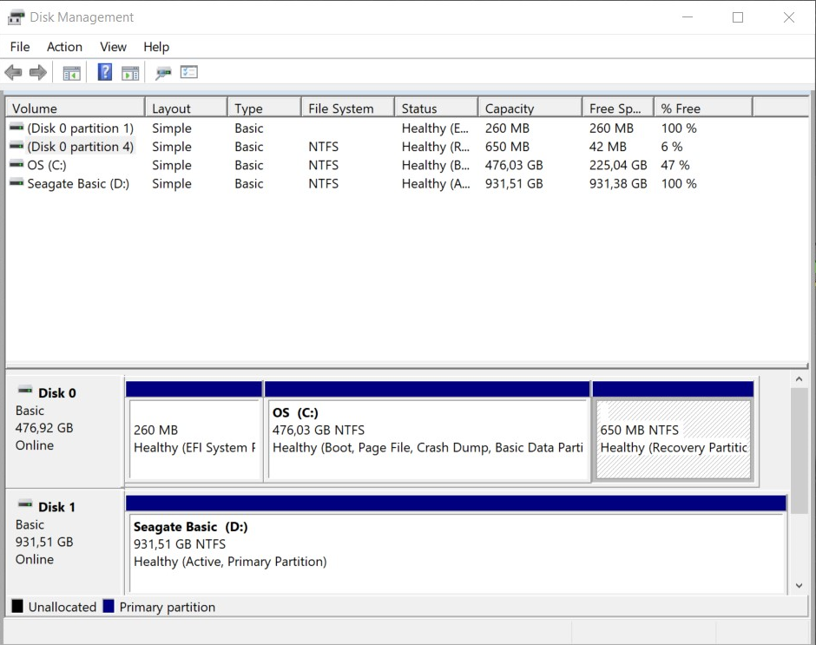Maximize the Disk Management window
816x645 pixels.
[x=737, y=17]
